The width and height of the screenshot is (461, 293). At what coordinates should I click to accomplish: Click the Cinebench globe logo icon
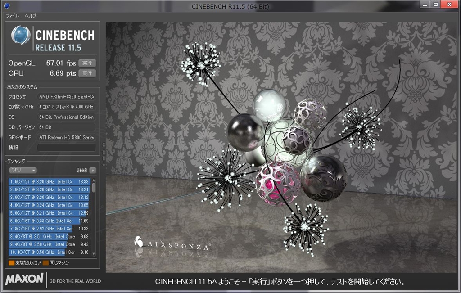pyautogui.click(x=20, y=36)
